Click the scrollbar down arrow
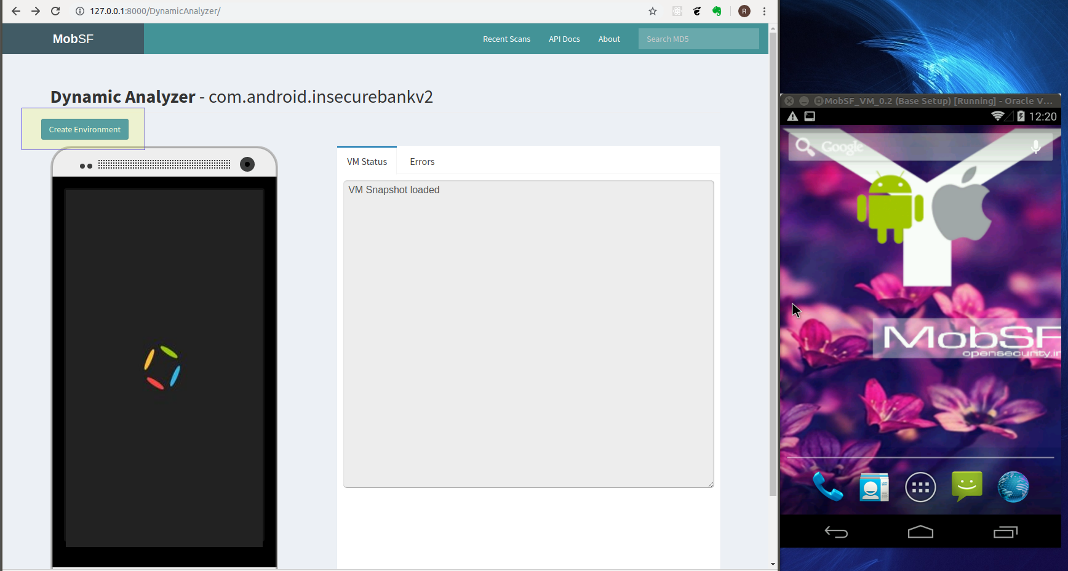Image resolution: width=1068 pixels, height=571 pixels. pyautogui.click(x=773, y=564)
